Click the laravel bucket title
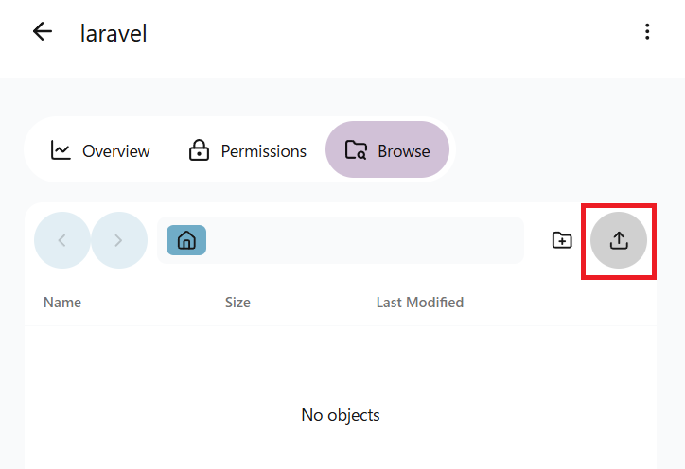Viewport: 685px width, 469px height. coord(114,33)
